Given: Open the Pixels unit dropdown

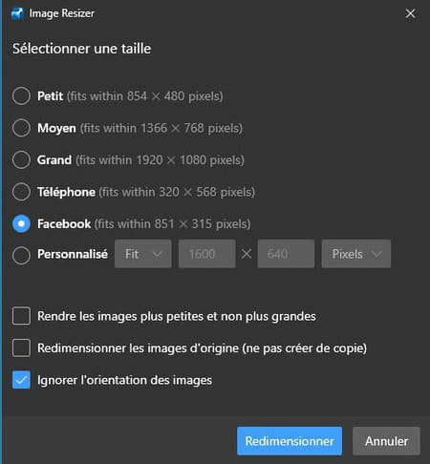Looking at the screenshot, I should pos(356,254).
